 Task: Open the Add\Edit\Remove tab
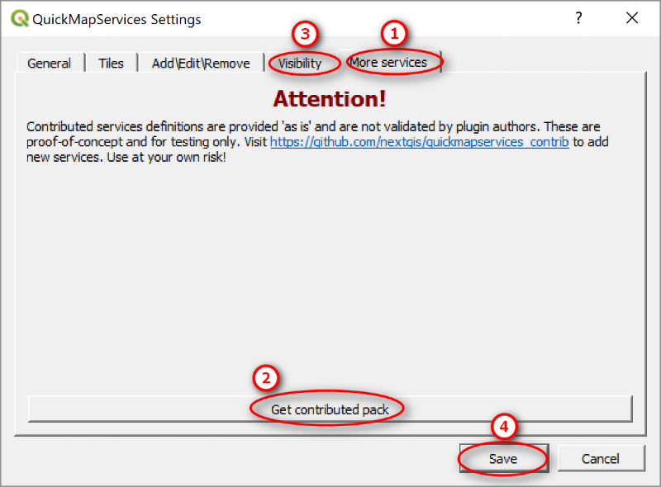tap(201, 64)
